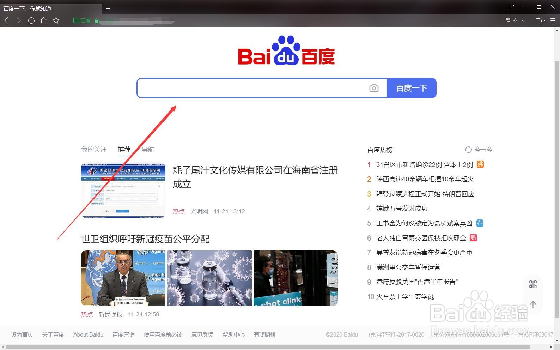
Task: Switch to the 我的关注 tab
Action: click(94, 150)
